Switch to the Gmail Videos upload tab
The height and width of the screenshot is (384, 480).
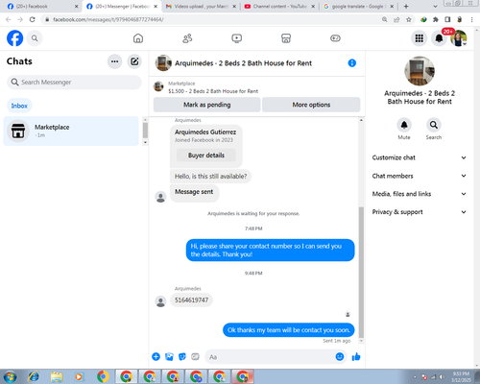pyautogui.click(x=201, y=7)
